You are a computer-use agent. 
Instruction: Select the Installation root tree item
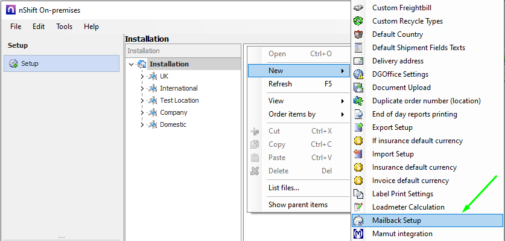(169, 64)
